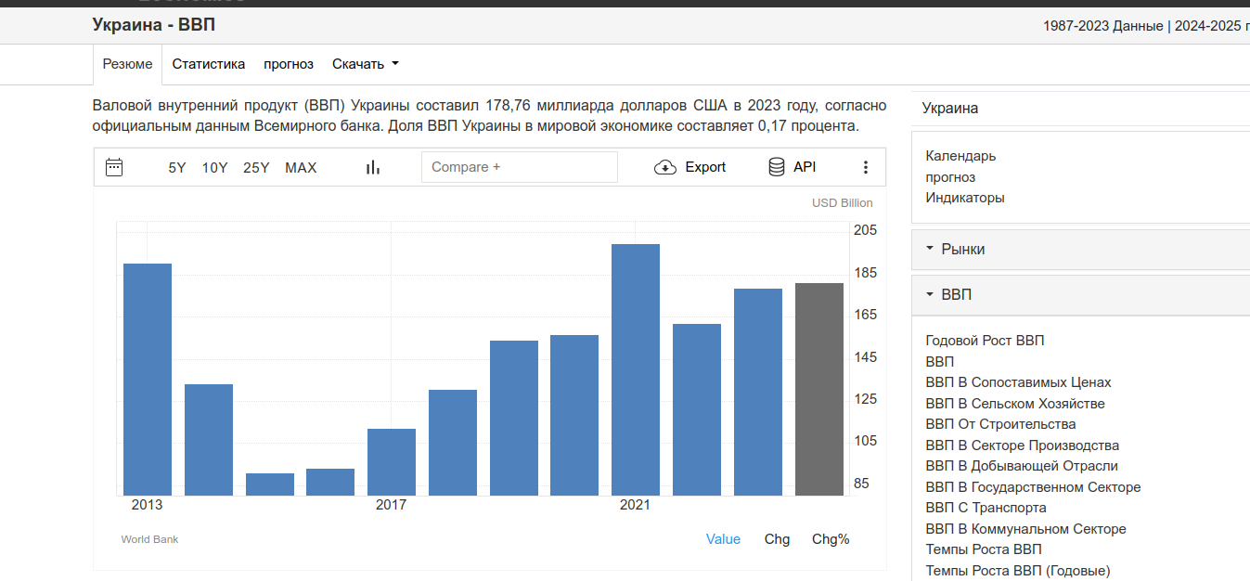1250x581 pixels.
Task: Click the gray forecast bar in chart
Action: point(818,389)
